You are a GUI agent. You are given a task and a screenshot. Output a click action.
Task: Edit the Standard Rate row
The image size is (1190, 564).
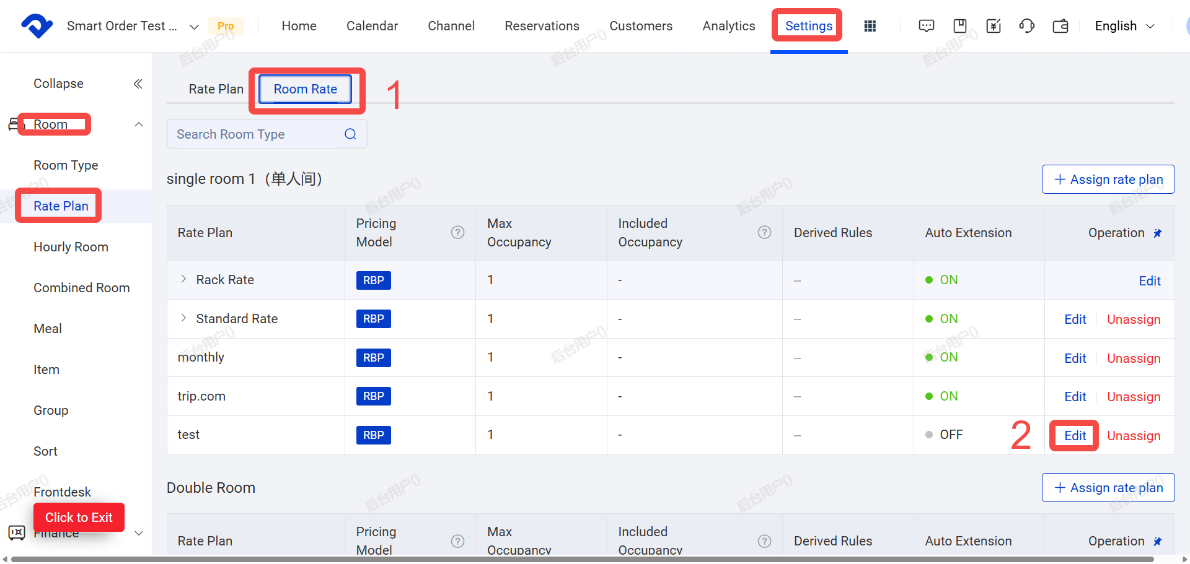[1075, 319]
